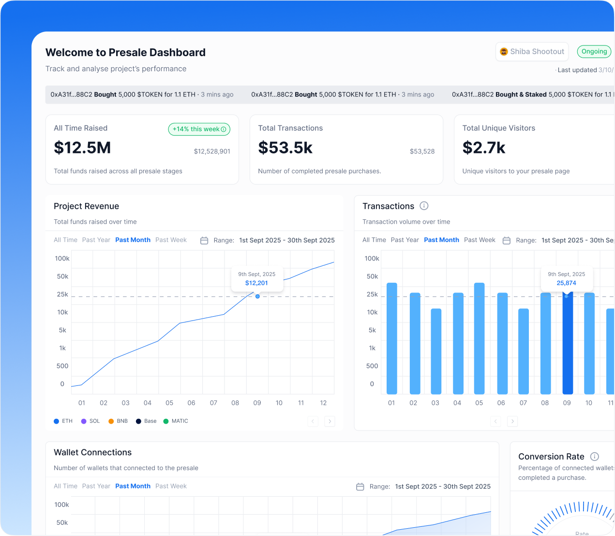
Task: Select Past Year in Transactions chart
Action: tap(405, 240)
